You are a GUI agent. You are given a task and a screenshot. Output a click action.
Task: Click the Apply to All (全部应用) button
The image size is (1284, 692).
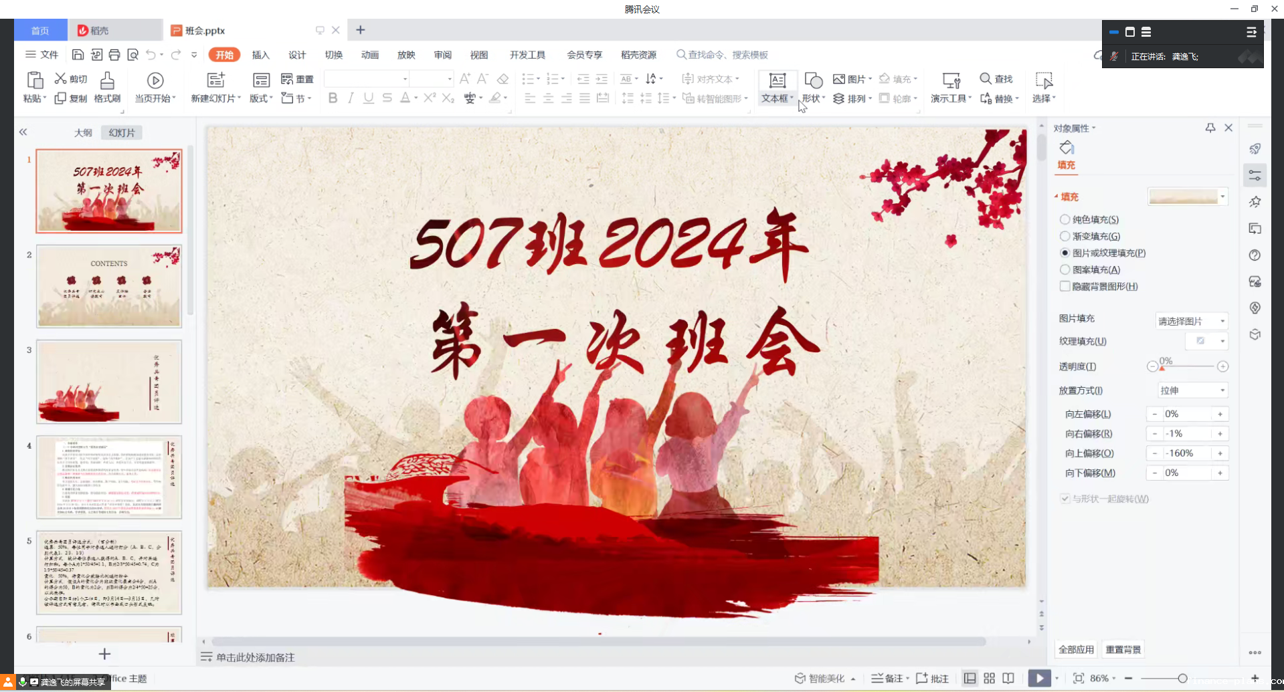[1076, 649]
